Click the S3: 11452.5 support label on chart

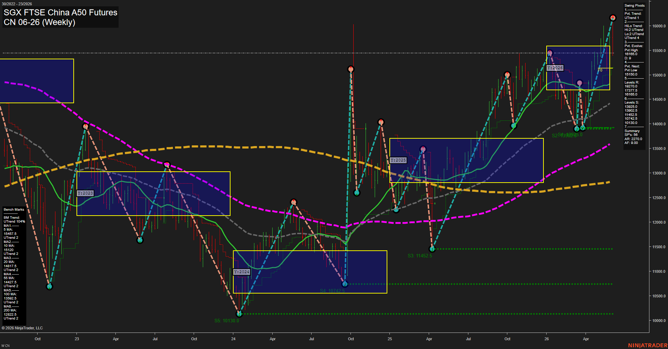tap(420, 256)
